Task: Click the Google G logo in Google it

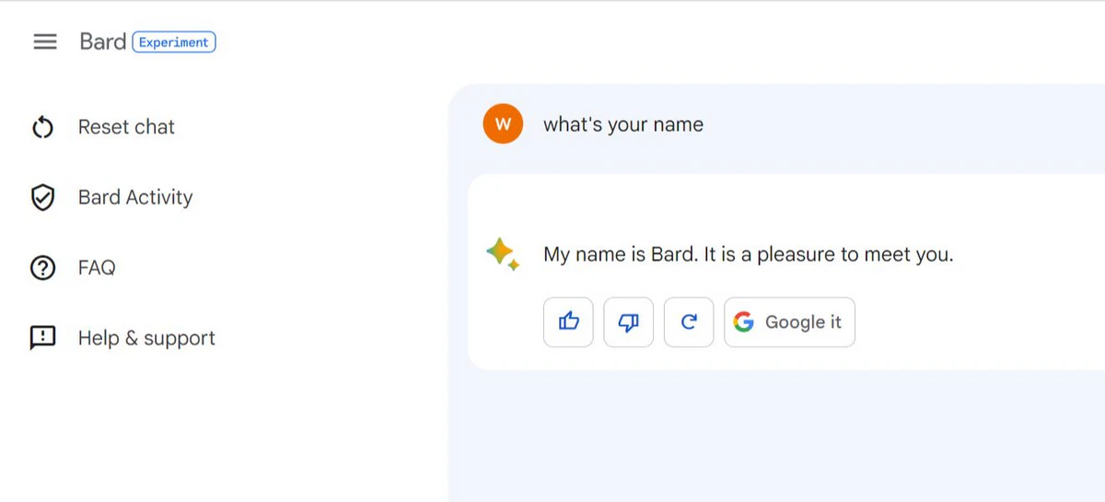Action: 744,321
